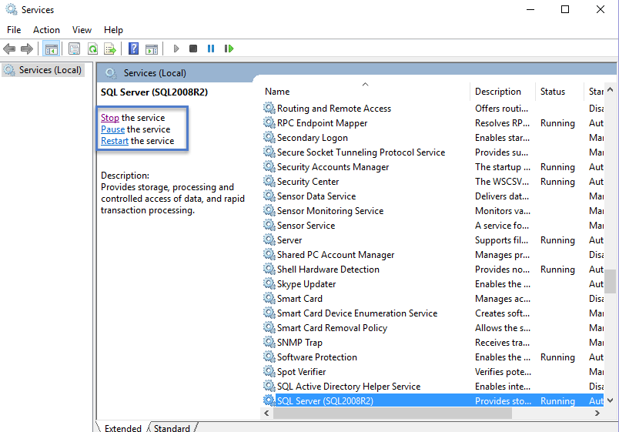The width and height of the screenshot is (619, 432).
Task: Open the File menu
Action: [14, 30]
